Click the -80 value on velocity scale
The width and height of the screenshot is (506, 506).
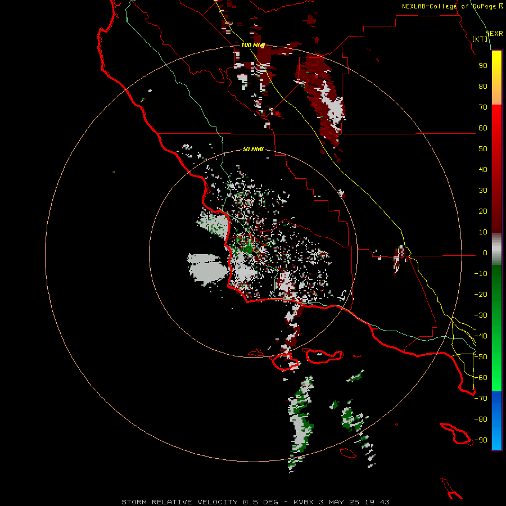tap(481, 419)
